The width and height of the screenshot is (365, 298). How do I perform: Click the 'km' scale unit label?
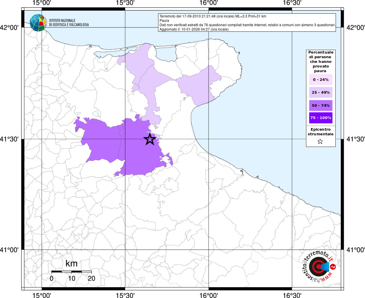(71, 263)
